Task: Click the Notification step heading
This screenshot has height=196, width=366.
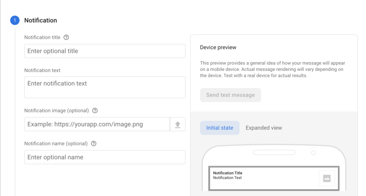Action: [x=41, y=20]
